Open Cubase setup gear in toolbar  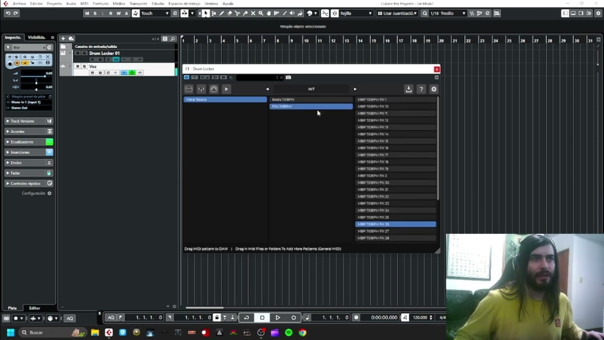(599, 13)
